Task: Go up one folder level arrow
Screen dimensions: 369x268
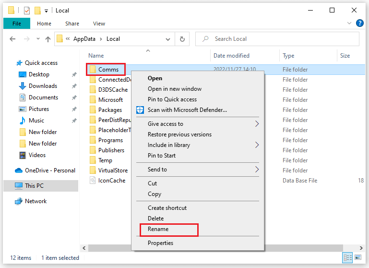Action: pos(48,39)
